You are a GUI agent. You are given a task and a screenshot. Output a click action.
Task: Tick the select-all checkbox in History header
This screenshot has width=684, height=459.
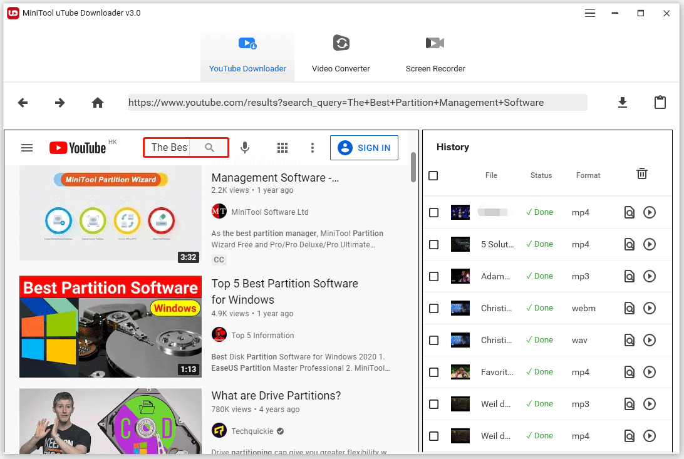coord(433,176)
